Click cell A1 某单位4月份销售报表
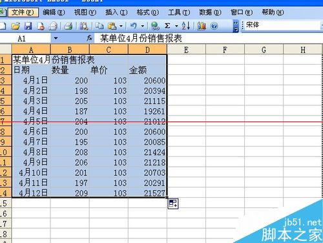 click(x=31, y=59)
